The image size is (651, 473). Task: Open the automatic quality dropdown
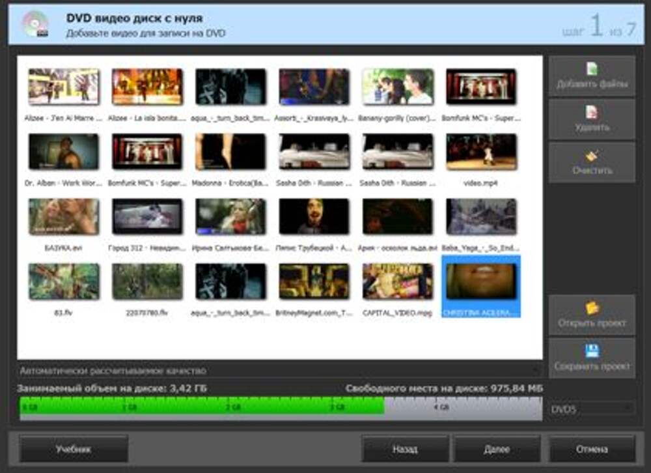pos(279,370)
